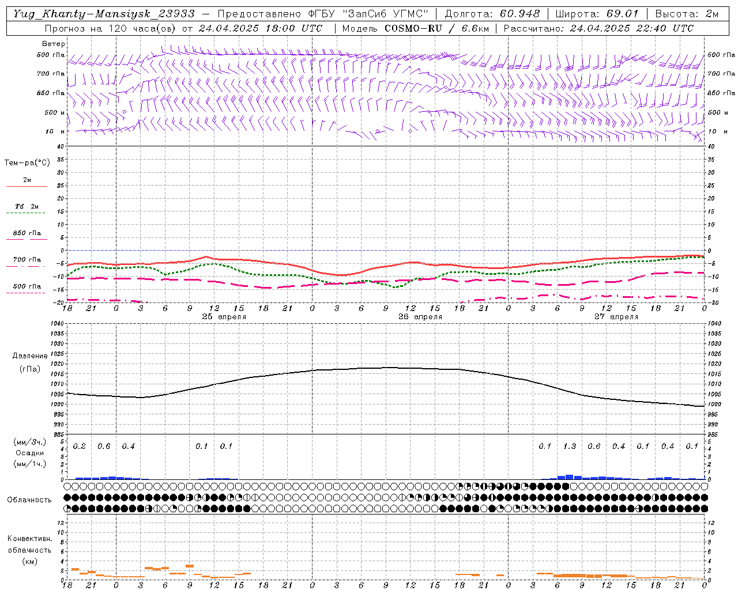
Task: Jump to the 25 апреля date marker
Action: [x=224, y=317]
